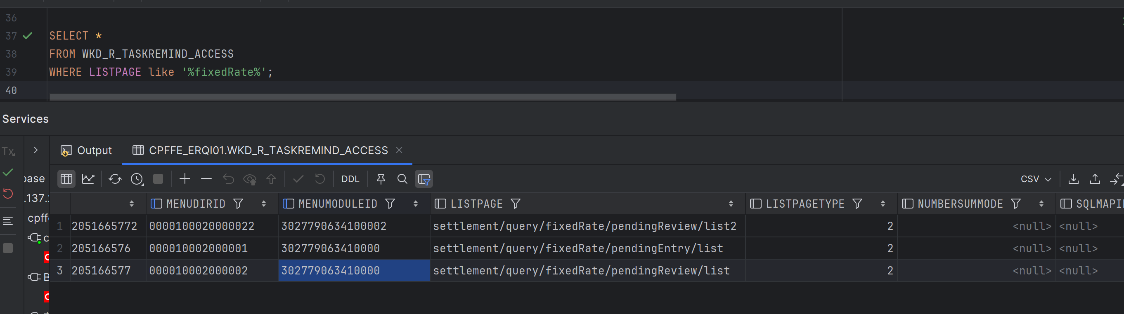Screen dimensions: 1124x314
Task: Click line 39 WHERE LISTPAGE clause in editor
Action: pyautogui.click(x=161, y=72)
